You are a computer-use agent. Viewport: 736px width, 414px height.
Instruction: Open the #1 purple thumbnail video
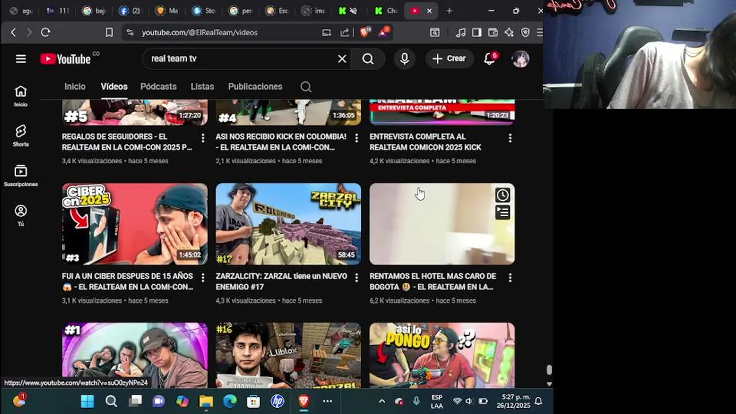pos(135,355)
